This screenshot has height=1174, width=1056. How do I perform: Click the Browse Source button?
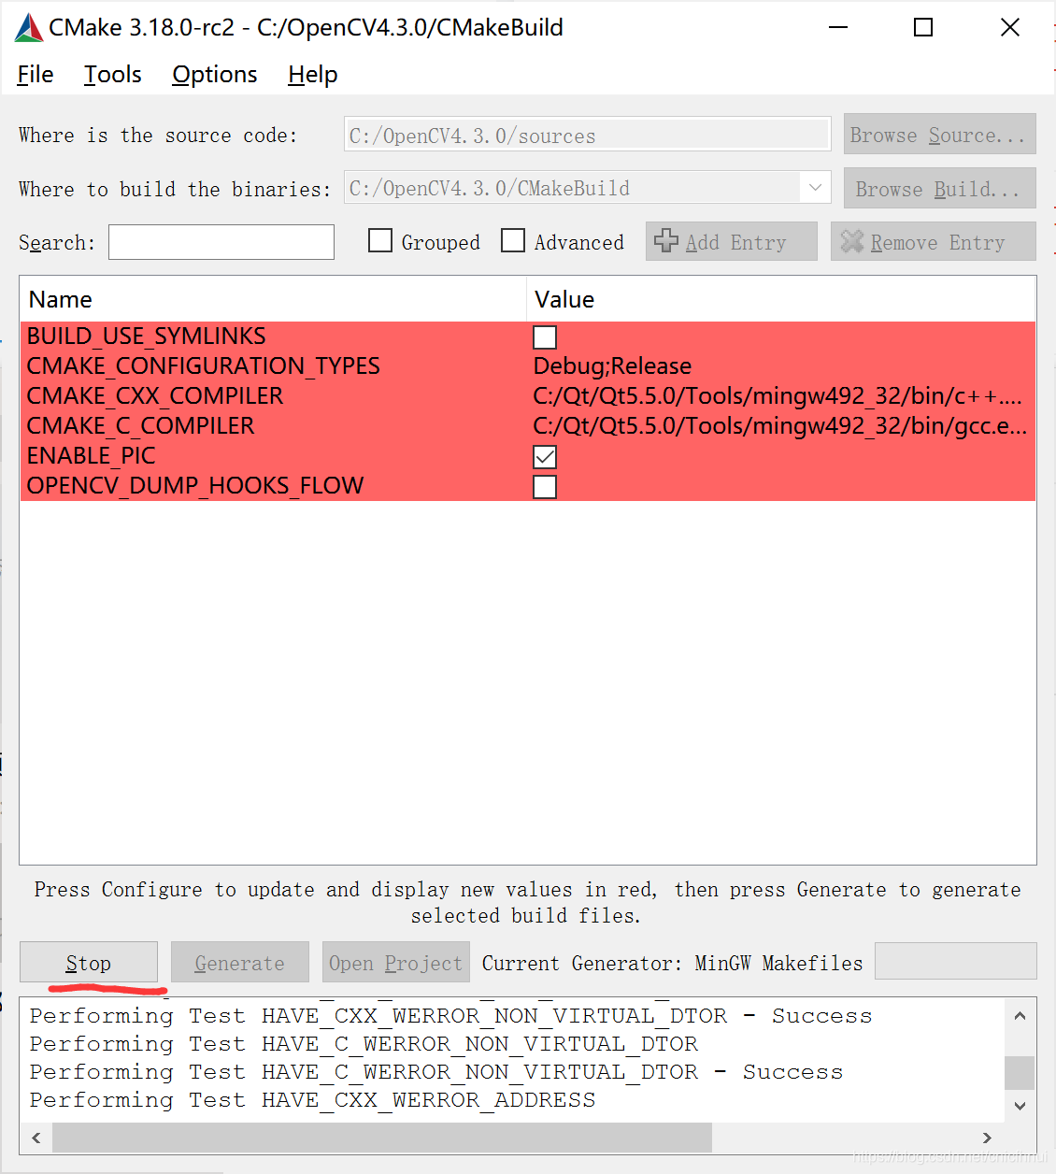coord(939,134)
